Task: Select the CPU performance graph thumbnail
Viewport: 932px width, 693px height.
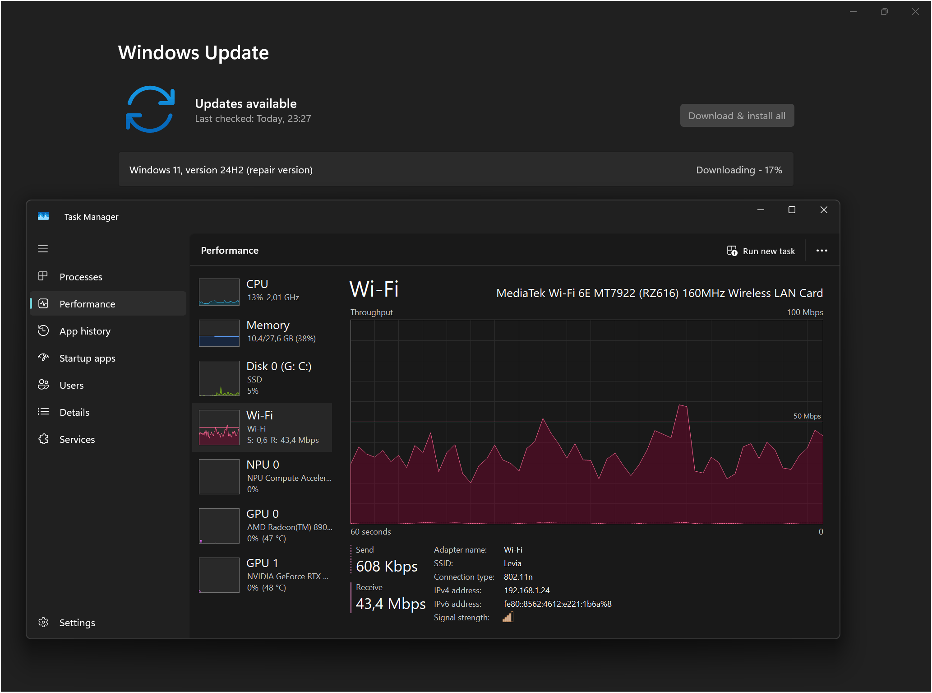Action: (x=219, y=292)
